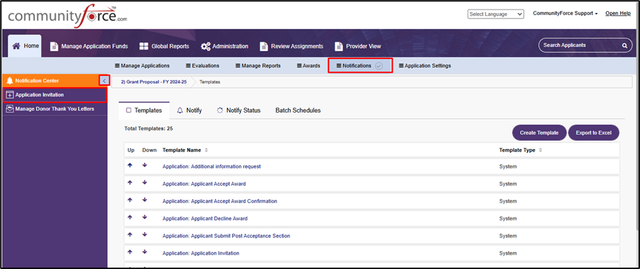Click the Templates breadcrumb
Image resolution: width=640 pixels, height=269 pixels.
coord(210,82)
